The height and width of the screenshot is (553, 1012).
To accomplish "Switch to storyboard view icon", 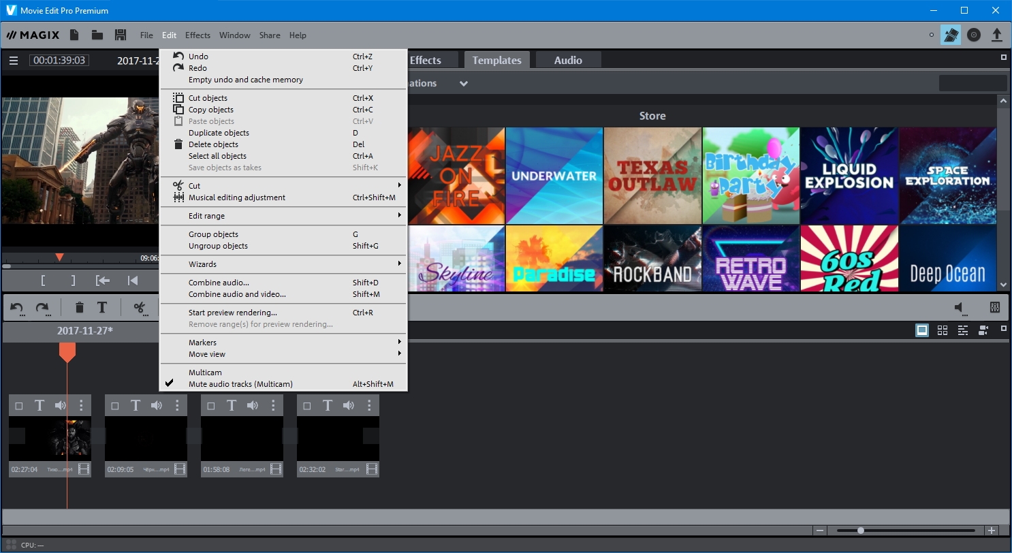I will [x=922, y=330].
